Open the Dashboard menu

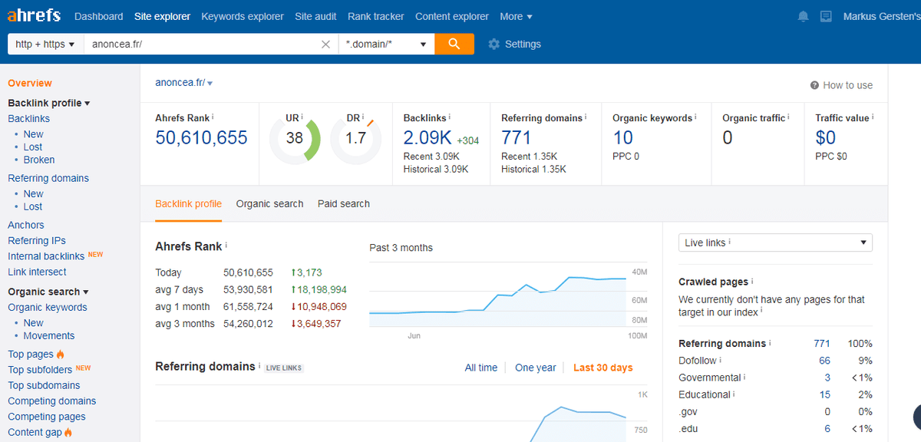coord(98,16)
